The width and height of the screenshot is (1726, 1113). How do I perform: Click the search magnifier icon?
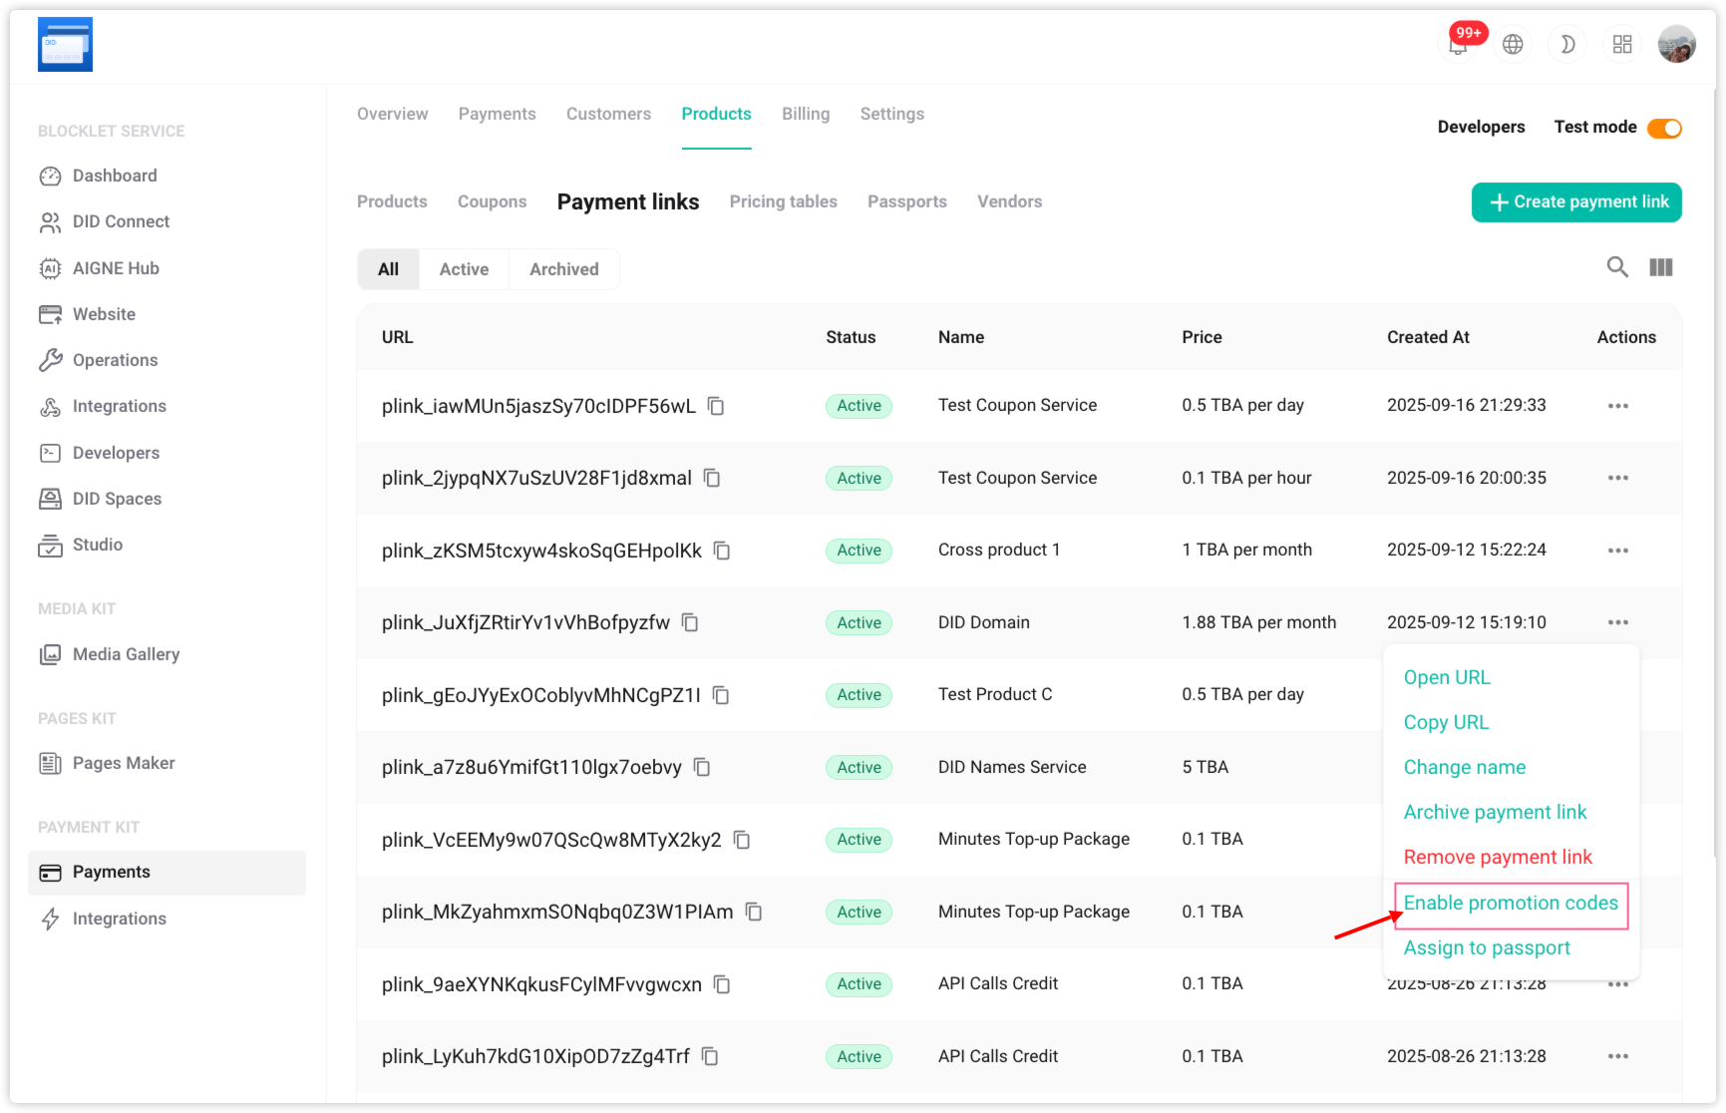tap(1617, 267)
